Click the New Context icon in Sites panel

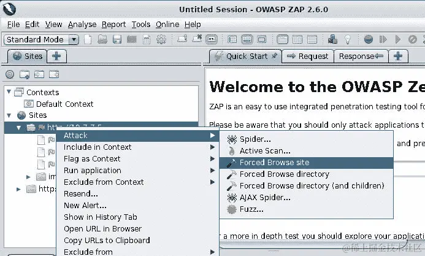(x=25, y=74)
